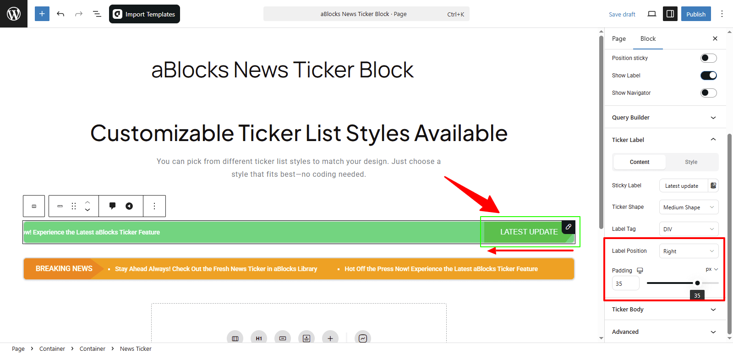Expand the Query Builder panel
The height and width of the screenshot is (354, 733).
(x=664, y=118)
